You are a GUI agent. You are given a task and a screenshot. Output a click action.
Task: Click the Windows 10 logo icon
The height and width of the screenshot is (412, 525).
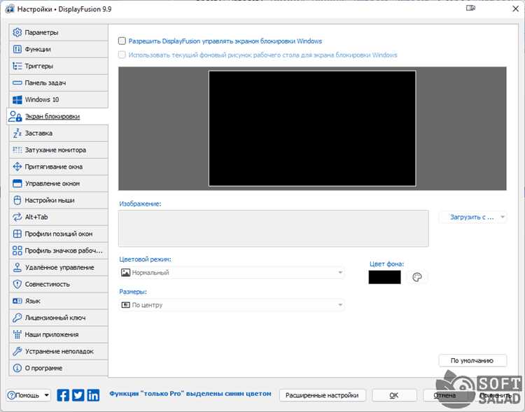click(17, 100)
